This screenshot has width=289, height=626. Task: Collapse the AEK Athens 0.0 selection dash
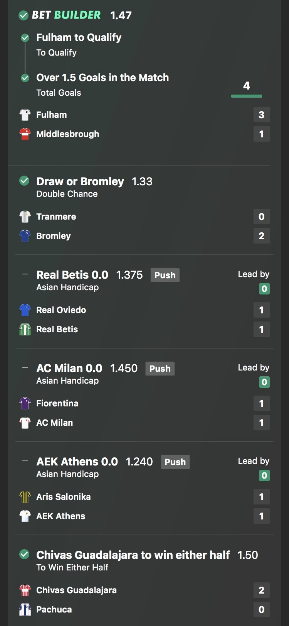[x=25, y=461]
